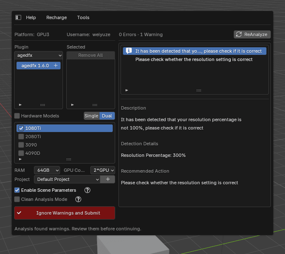Image resolution: width=285 pixels, height=254 pixels.
Task: Disable Enable Scene Parameters checkbox
Action: 17,190
